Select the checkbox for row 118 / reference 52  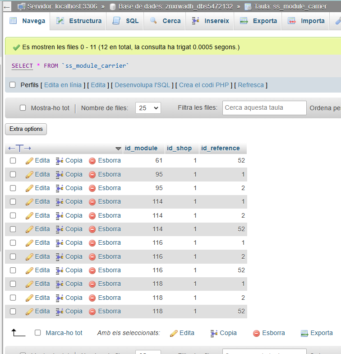[13, 312]
